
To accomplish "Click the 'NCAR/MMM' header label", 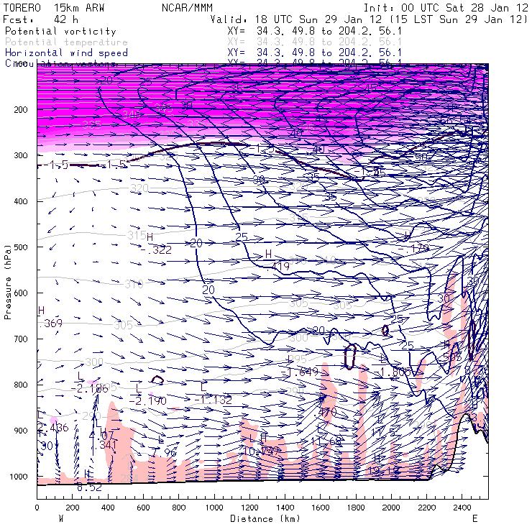I will click(188, 8).
